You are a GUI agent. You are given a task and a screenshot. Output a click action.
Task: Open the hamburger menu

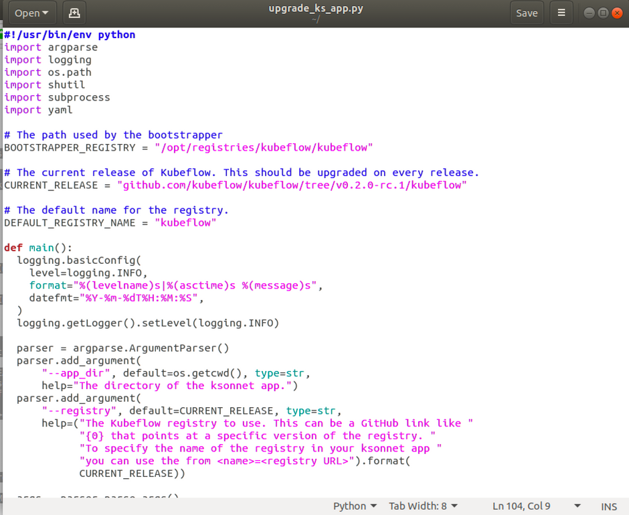[x=561, y=13]
